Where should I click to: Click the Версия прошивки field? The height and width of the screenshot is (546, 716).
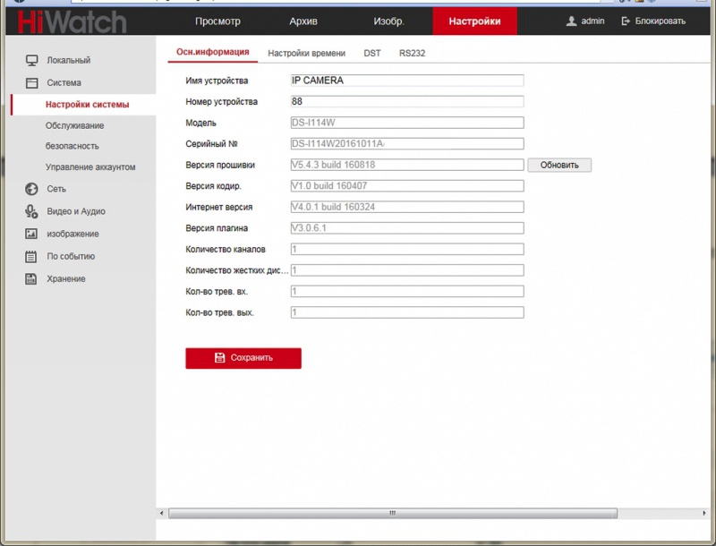tap(407, 165)
